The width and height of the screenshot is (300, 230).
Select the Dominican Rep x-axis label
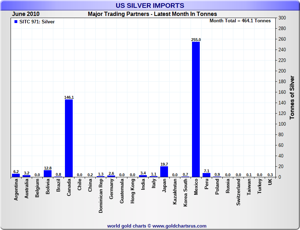coord(101,196)
